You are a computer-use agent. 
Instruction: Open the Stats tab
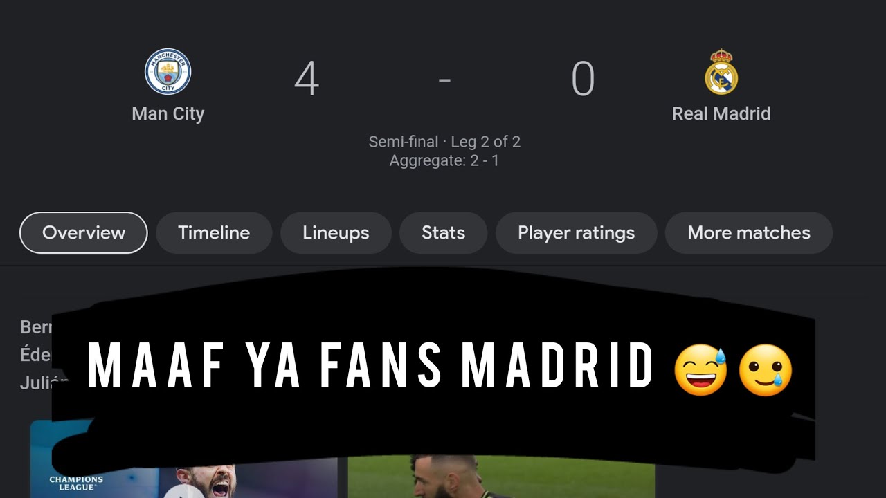[x=443, y=232]
